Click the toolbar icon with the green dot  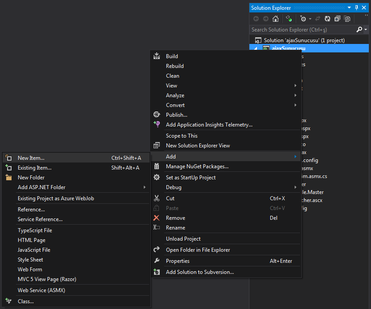coord(289,19)
